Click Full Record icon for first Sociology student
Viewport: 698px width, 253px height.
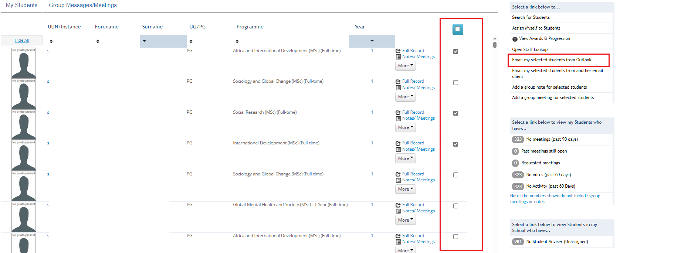398,82
